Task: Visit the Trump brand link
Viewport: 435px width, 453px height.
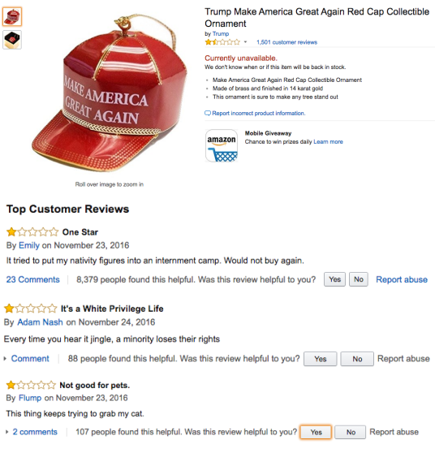Action: pos(221,33)
